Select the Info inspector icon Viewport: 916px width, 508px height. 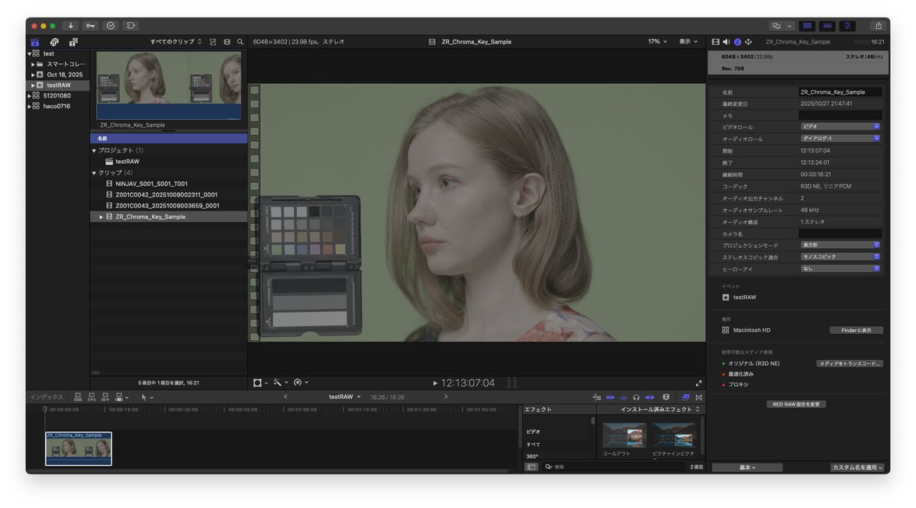point(737,41)
